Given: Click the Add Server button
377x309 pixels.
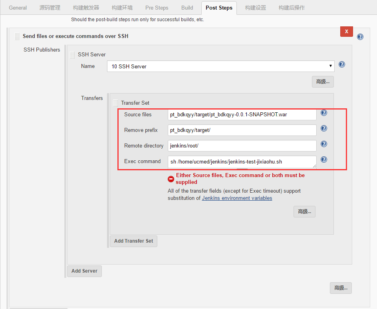Looking at the screenshot, I should click(x=84, y=271).
